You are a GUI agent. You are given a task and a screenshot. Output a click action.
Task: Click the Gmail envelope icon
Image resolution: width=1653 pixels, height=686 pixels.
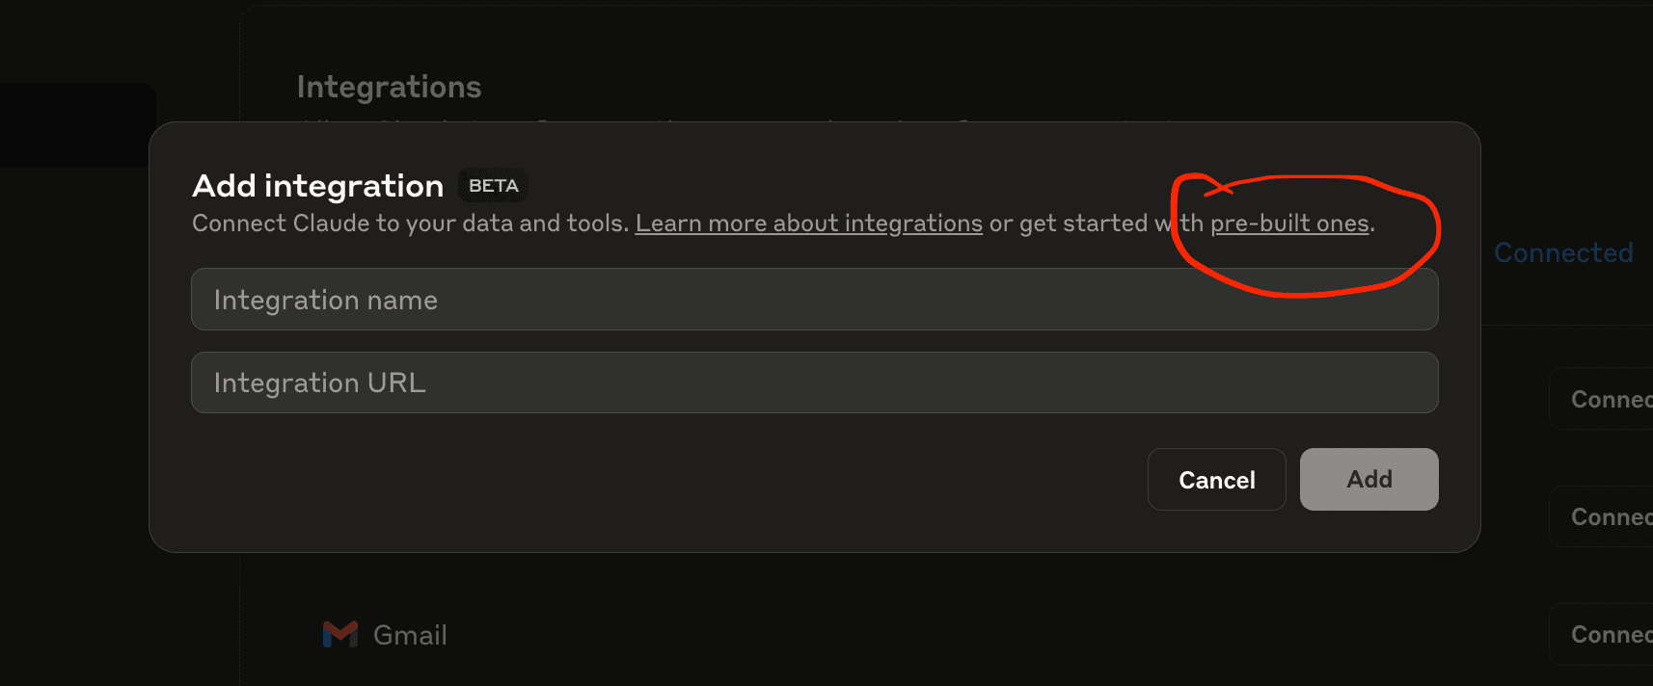click(x=339, y=634)
